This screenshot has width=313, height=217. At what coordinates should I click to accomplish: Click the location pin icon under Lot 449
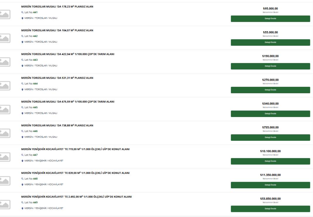click(22, 208)
